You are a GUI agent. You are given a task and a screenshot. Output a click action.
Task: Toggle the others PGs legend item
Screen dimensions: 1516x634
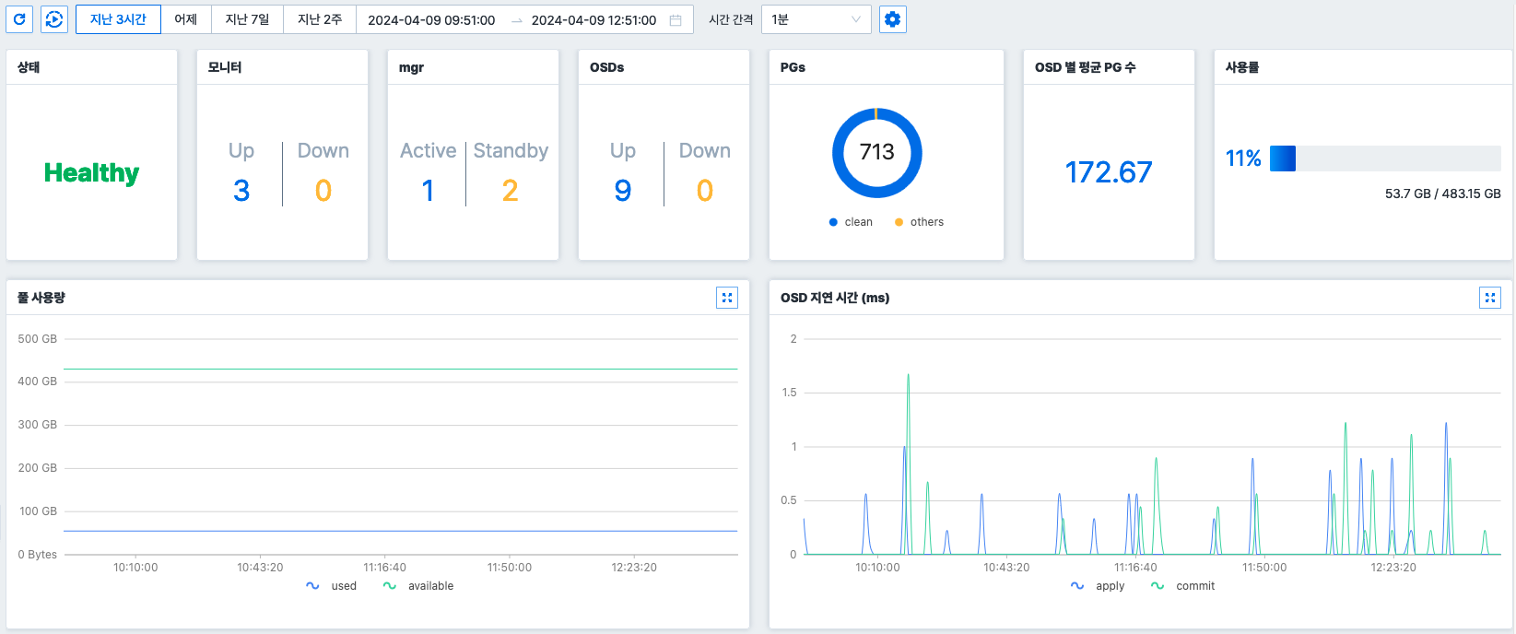pos(919,222)
